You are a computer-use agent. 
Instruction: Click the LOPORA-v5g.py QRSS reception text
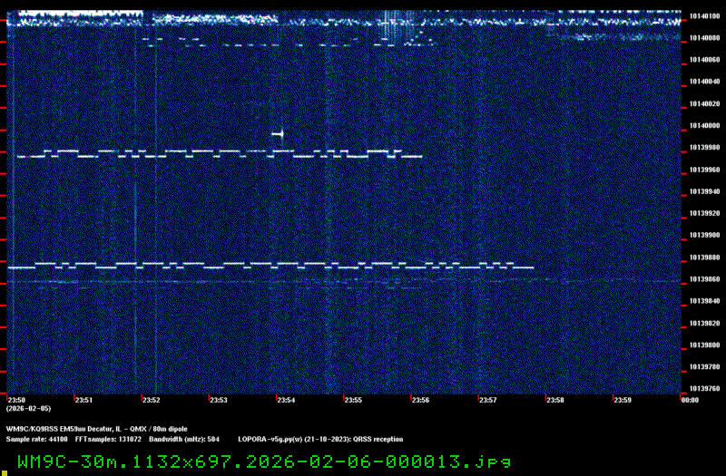(x=320, y=439)
